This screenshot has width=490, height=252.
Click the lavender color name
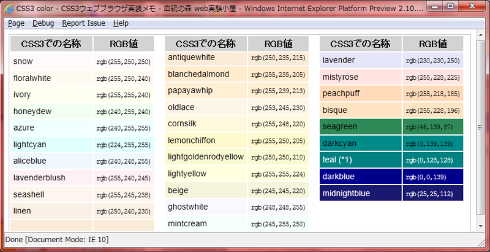(x=339, y=60)
